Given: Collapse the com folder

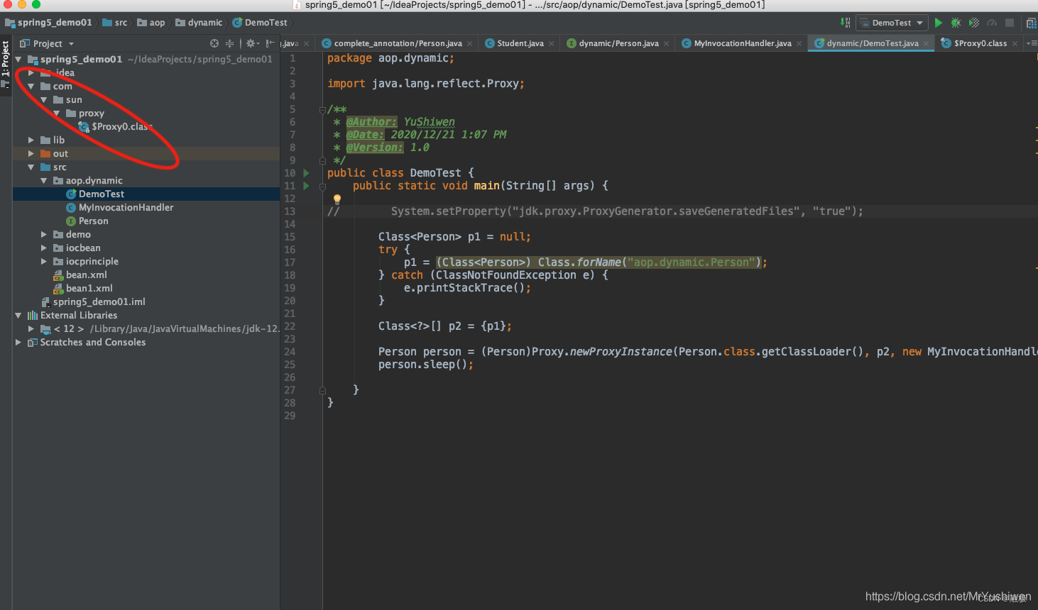Looking at the screenshot, I should [x=31, y=87].
